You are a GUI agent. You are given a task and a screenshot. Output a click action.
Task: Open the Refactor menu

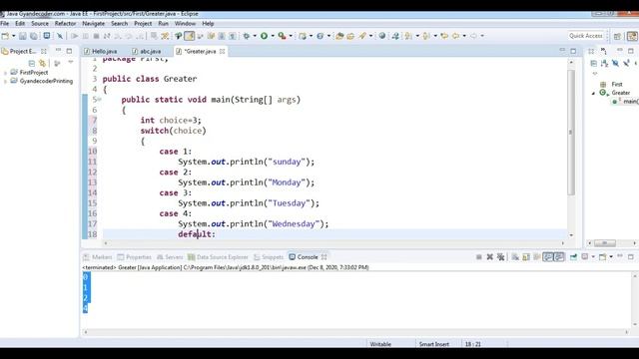click(65, 24)
